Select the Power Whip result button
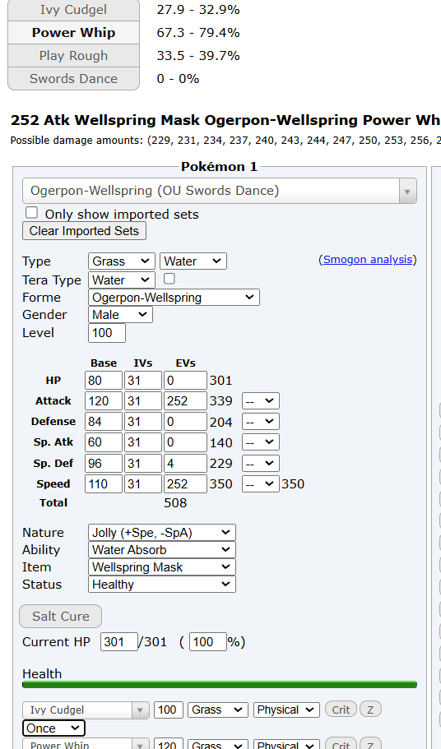The image size is (441, 749). 73,33
